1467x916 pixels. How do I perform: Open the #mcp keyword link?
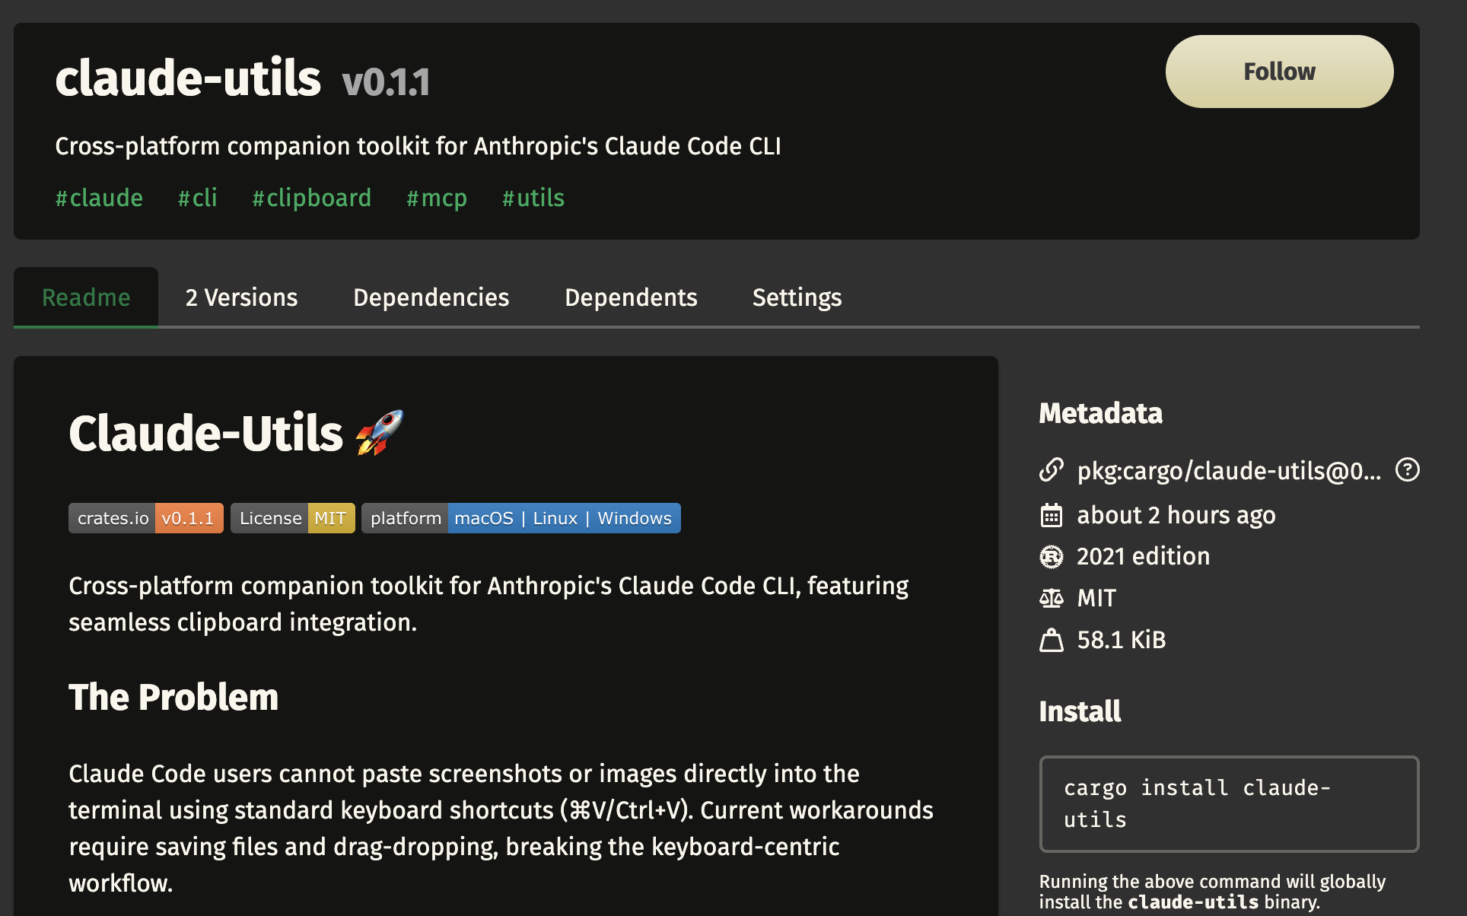pyautogui.click(x=437, y=198)
